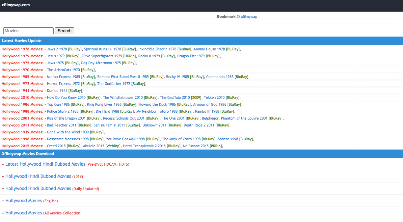403x222 pixels.
Task: Click the xfilmywap.com site title
Action: [x=15, y=5]
